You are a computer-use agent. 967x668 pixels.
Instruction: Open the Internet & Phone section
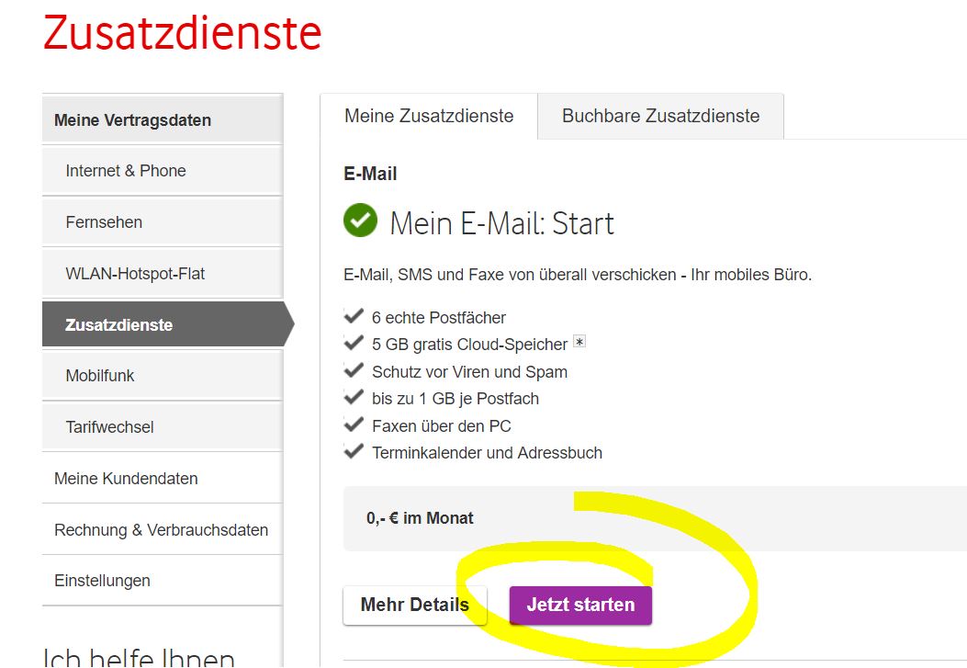[x=125, y=171]
